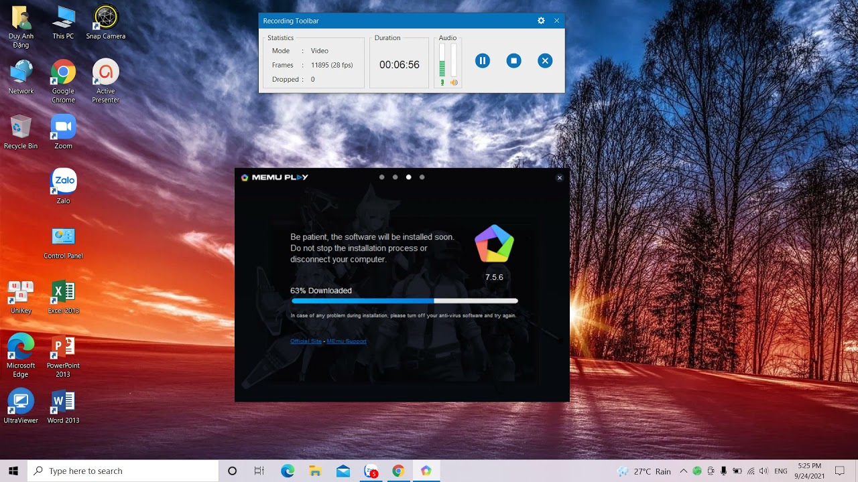Select the third page dot in installer
Image resolution: width=858 pixels, height=482 pixels.
pos(409,177)
